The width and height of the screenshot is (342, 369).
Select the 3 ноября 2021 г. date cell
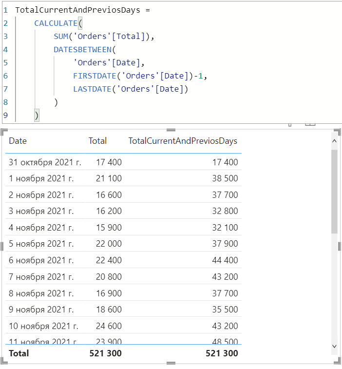coord(41,211)
